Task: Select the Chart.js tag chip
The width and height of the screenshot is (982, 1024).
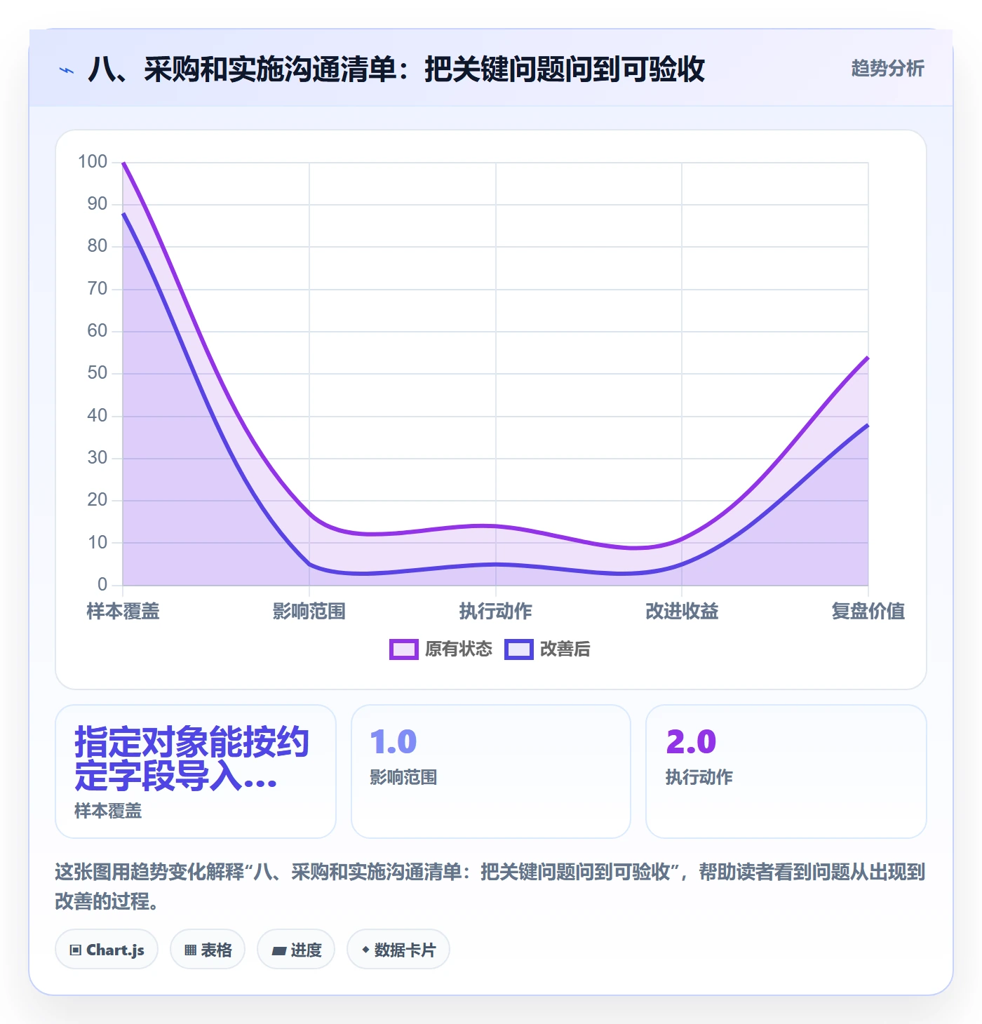Action: 107,950
